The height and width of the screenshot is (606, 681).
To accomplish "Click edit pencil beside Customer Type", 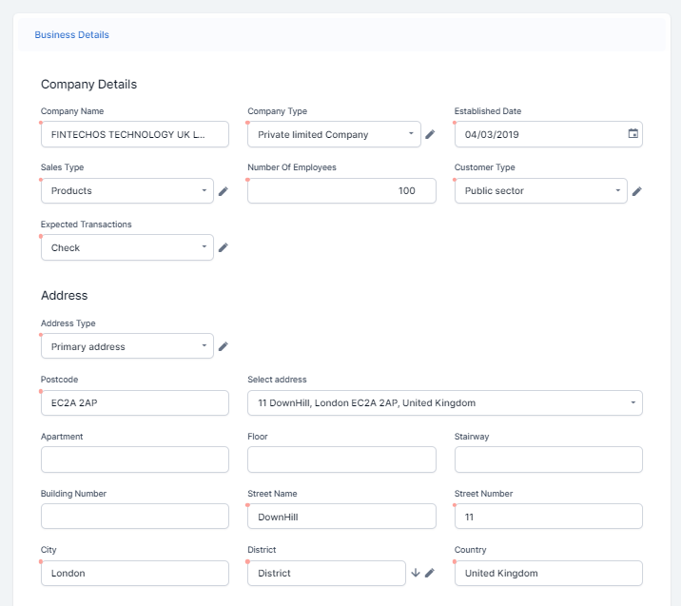I will (637, 191).
